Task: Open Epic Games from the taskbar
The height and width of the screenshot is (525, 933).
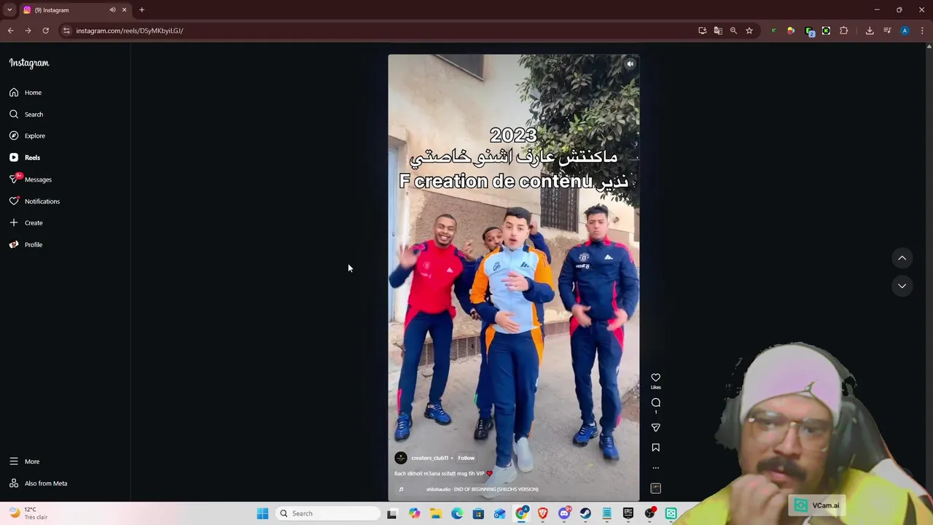Action: [628, 513]
